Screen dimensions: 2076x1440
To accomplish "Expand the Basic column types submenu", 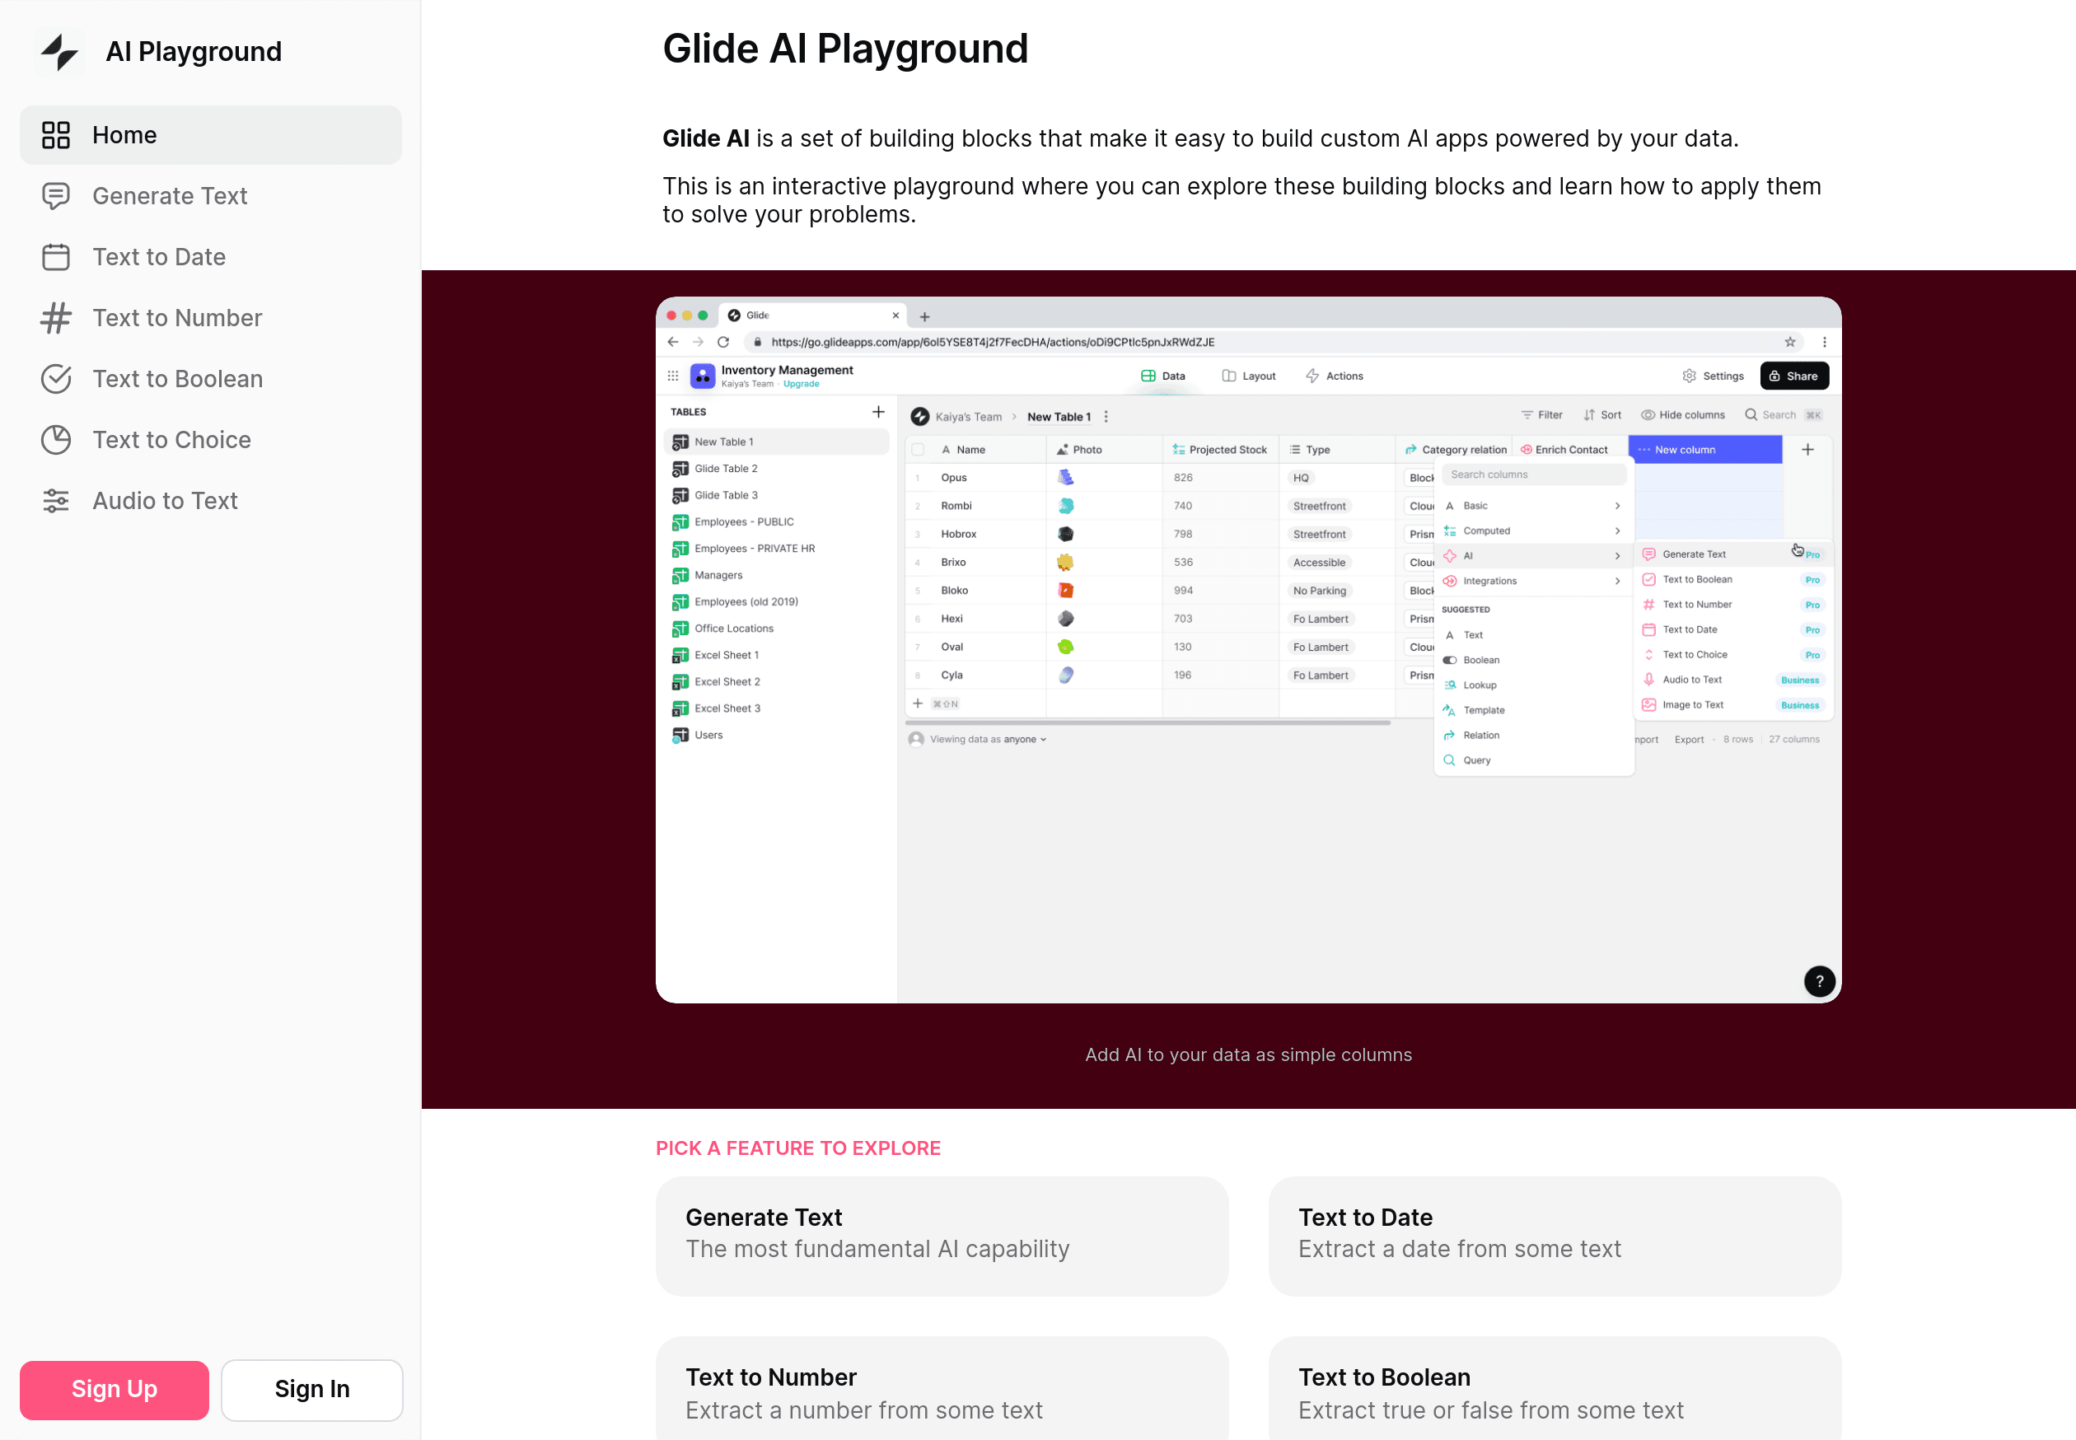I will point(1533,506).
